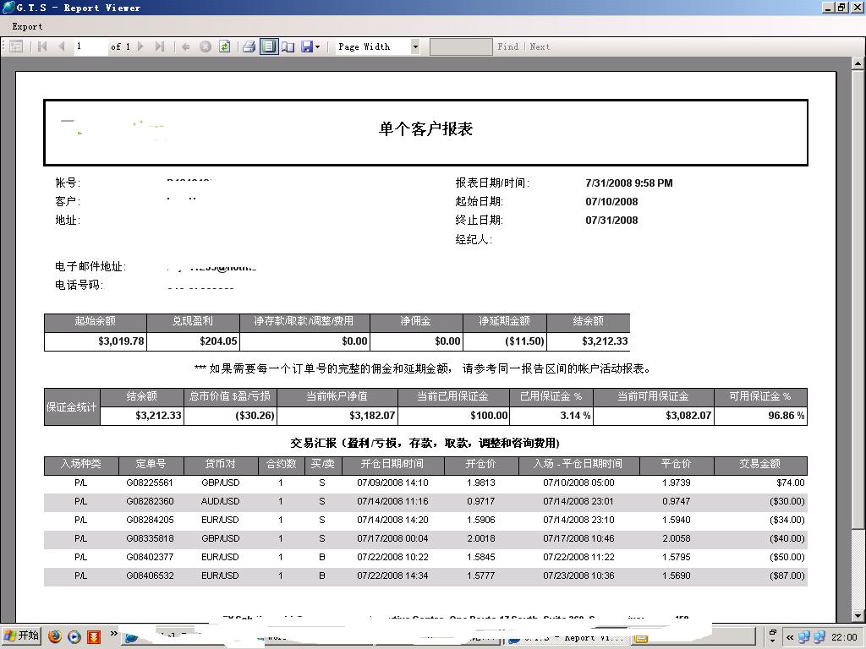This screenshot has width=866, height=649.
Task: Open the Page Setup icon
Action: (288, 47)
